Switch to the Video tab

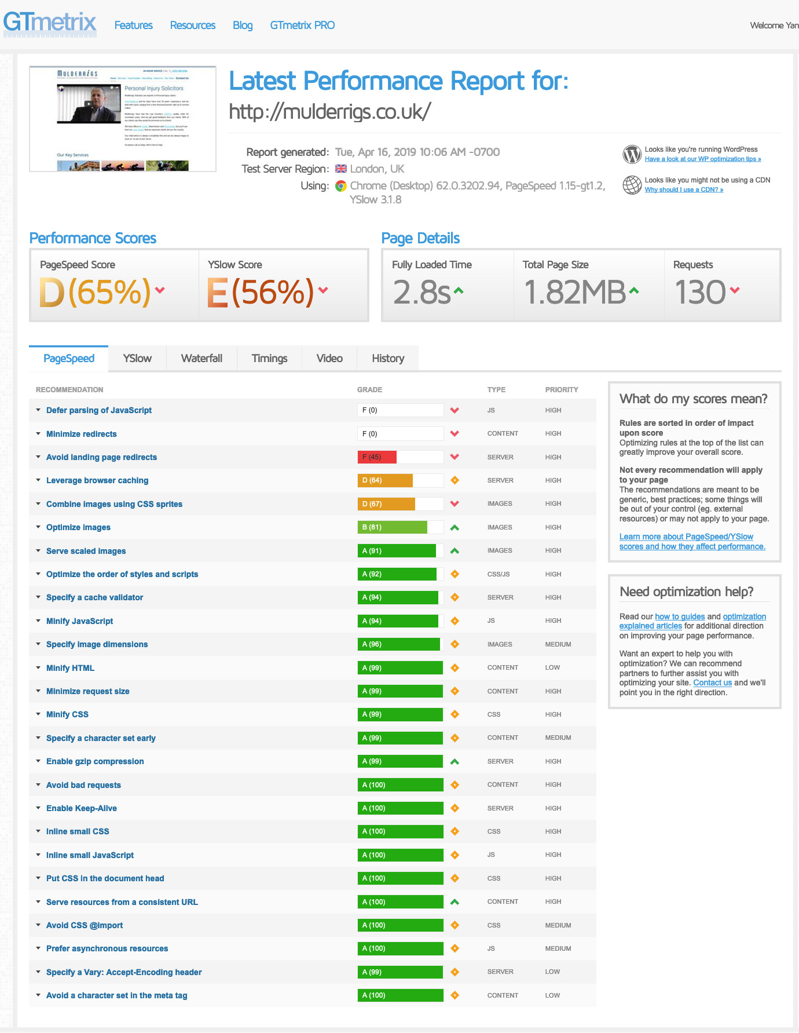[329, 358]
